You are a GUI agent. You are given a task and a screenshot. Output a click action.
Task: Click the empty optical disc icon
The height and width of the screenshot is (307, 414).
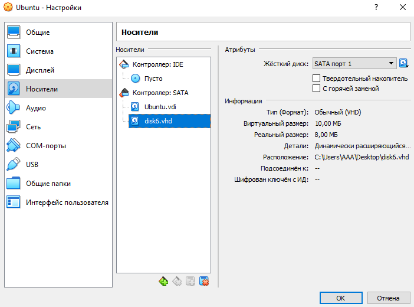pyautogui.click(x=136, y=79)
